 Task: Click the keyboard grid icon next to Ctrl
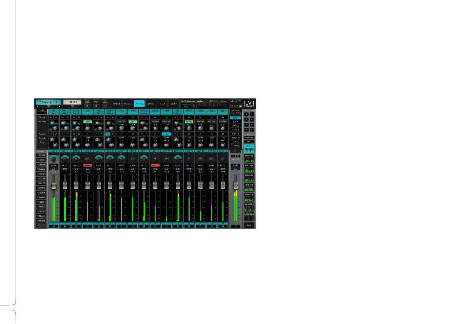tap(240, 106)
